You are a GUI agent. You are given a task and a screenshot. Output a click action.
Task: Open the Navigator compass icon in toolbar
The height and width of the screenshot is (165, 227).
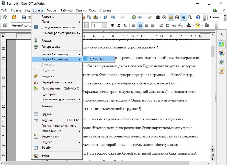pyautogui.click(x=164, y=17)
